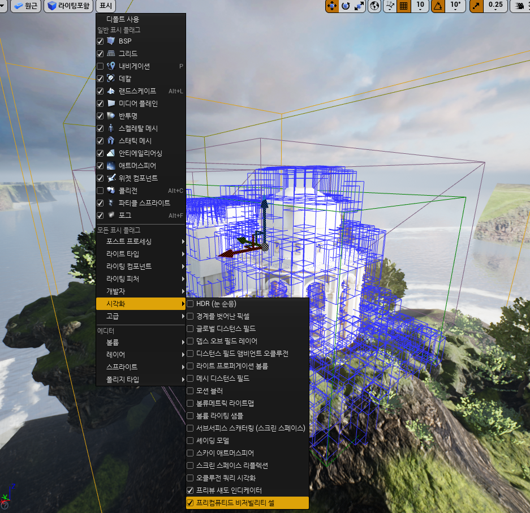This screenshot has width=530, height=513.
Task: Uncheck the 포그 checkbox
Action: [x=100, y=215]
